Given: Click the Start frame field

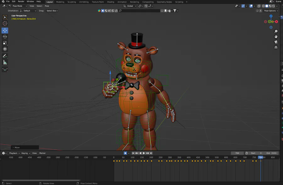Looking at the screenshot, I should (x=256, y=153).
